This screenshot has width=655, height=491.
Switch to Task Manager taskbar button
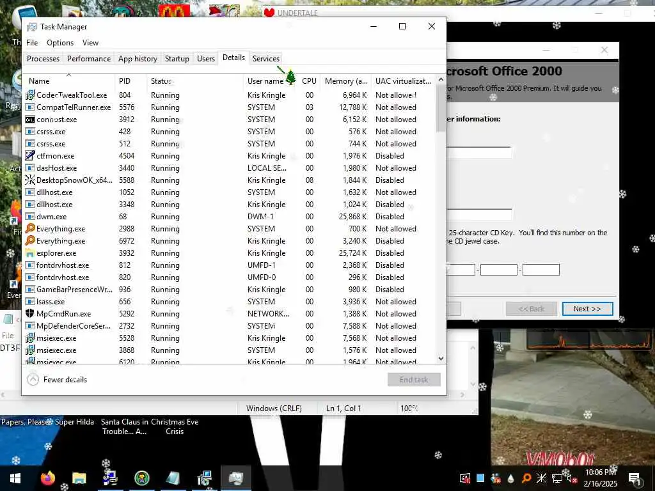pyautogui.click(x=236, y=478)
